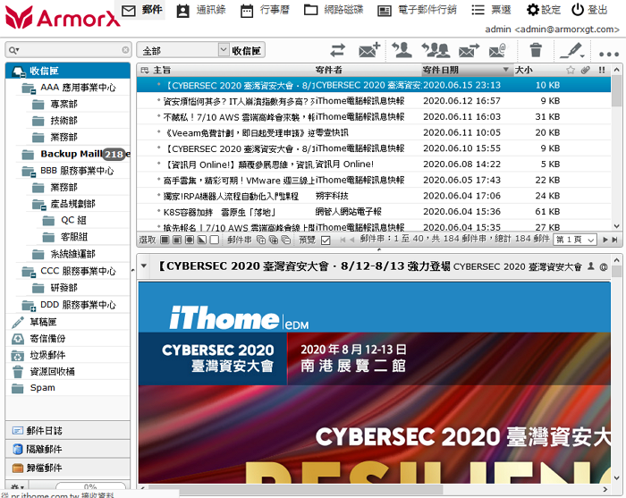The height and width of the screenshot is (498, 626).
Task: Delete the selected mail with trash icon
Action: (x=536, y=50)
